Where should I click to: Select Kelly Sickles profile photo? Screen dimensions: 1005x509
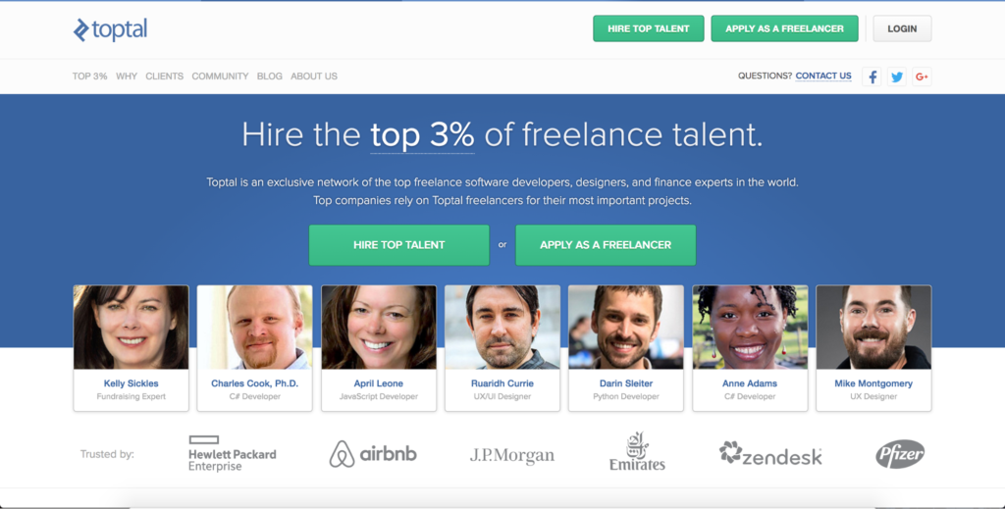point(131,328)
